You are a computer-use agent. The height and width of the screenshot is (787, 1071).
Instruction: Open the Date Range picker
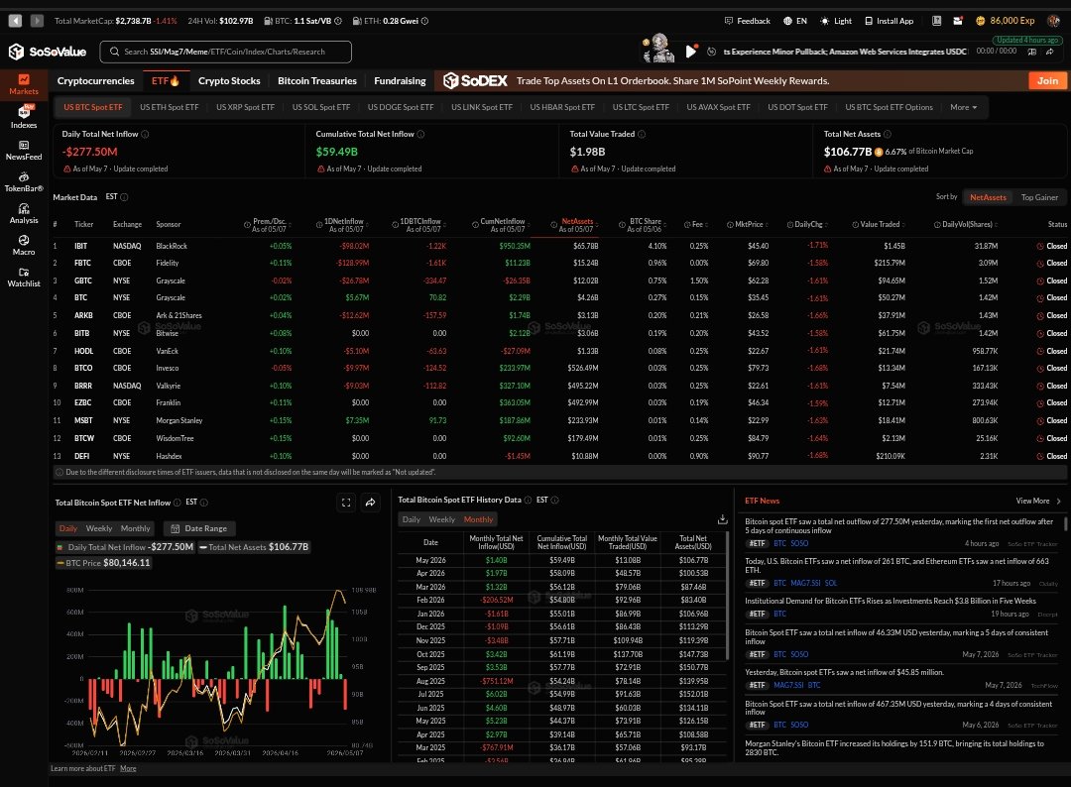coord(198,528)
